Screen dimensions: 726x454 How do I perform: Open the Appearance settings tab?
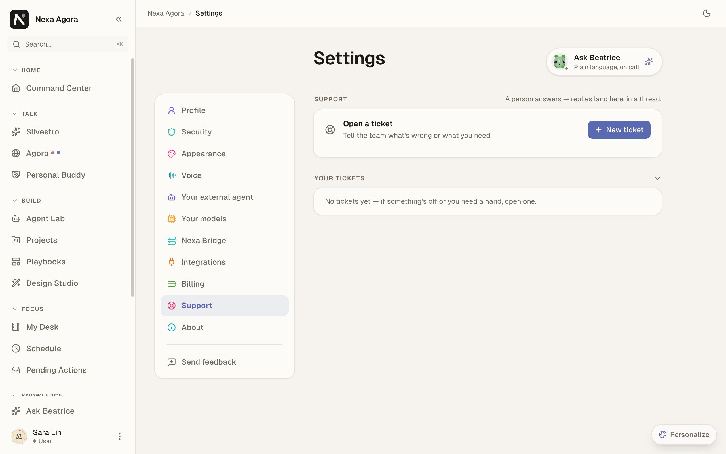point(224,154)
